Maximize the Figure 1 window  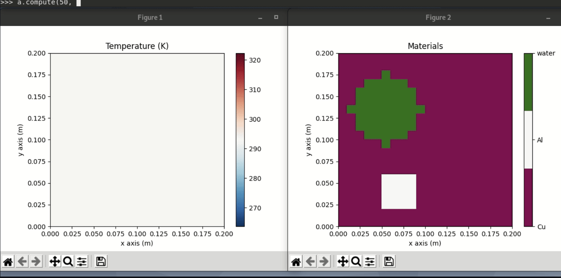(276, 17)
